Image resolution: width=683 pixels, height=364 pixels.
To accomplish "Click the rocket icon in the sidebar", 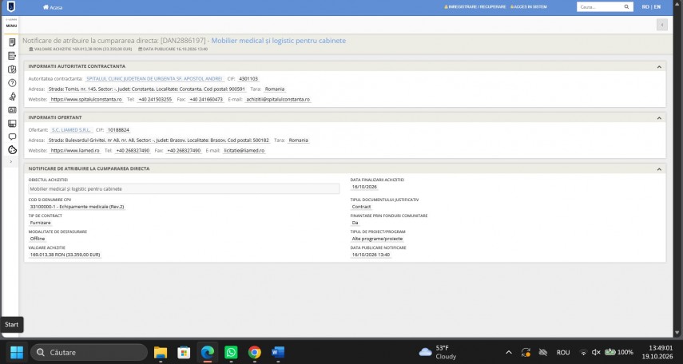I will click(x=12, y=97).
